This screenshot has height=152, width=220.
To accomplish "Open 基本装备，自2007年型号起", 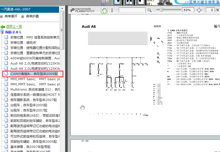I will 30,147.
